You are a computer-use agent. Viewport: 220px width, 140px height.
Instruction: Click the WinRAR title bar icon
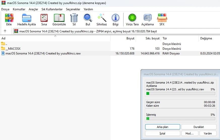[x=4, y=3]
